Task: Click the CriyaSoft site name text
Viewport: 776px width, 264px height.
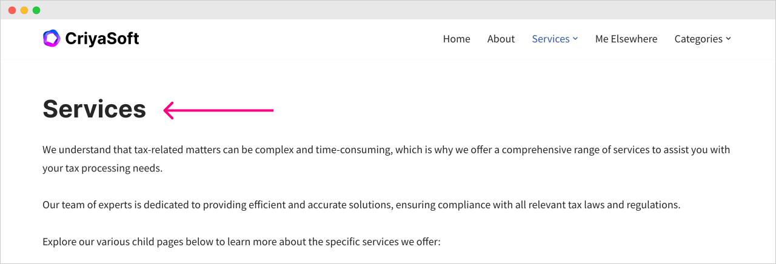Action: (102, 39)
